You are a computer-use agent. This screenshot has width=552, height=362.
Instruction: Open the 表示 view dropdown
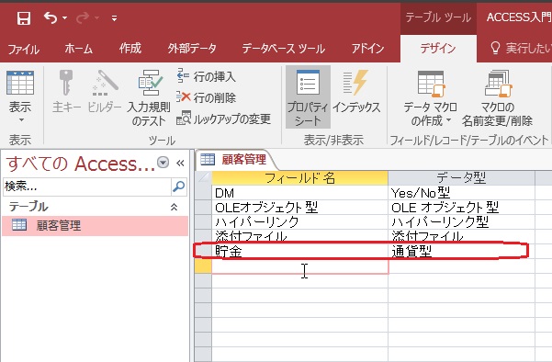click(x=20, y=97)
